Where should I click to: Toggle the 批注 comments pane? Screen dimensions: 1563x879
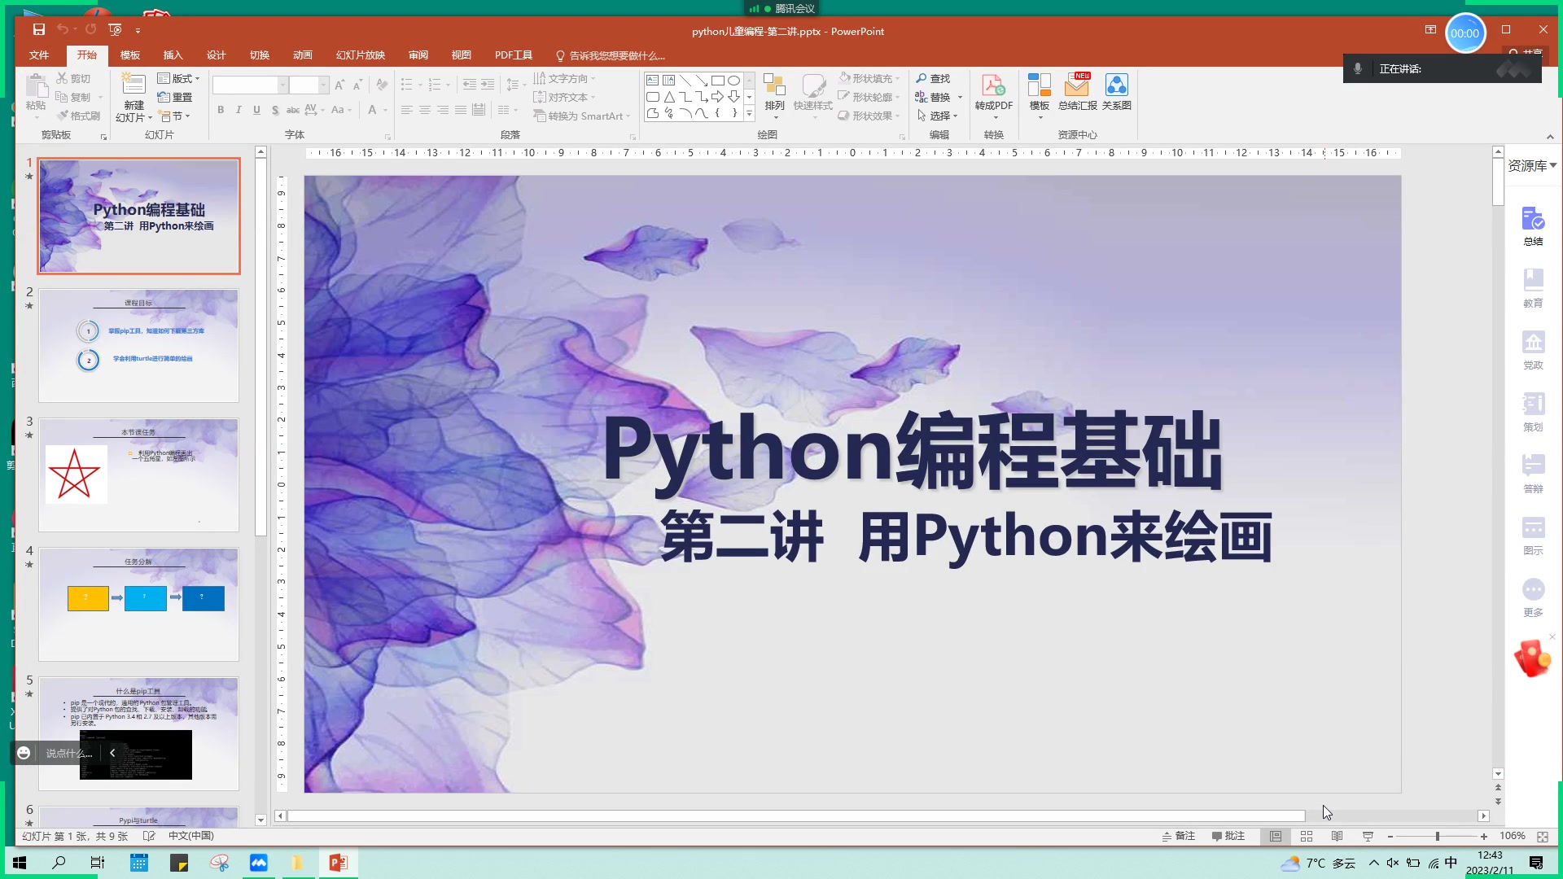[1228, 836]
